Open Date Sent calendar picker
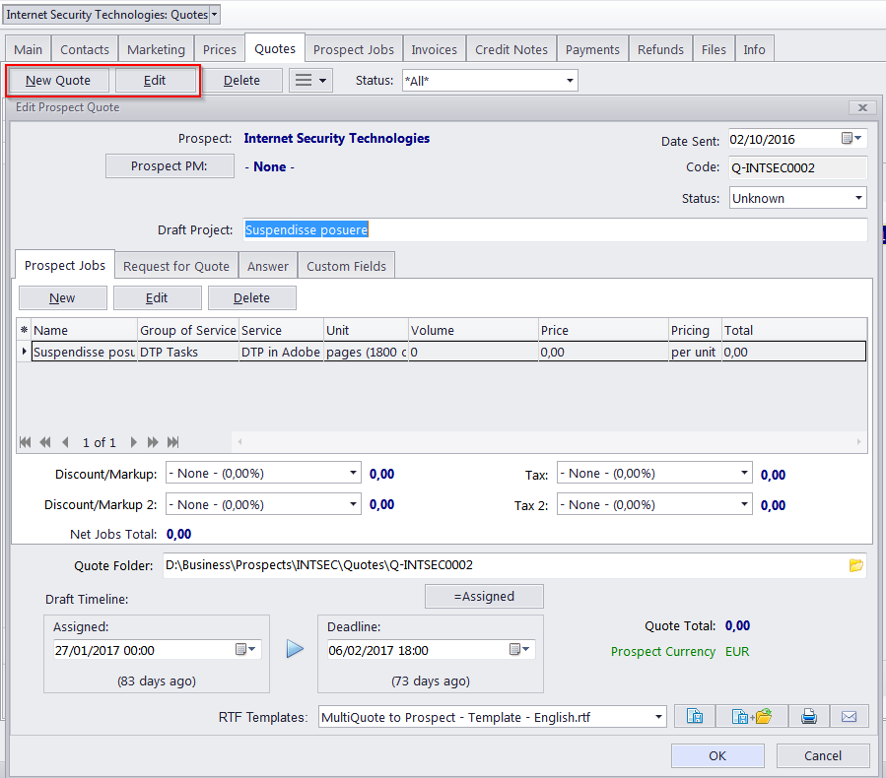 [x=851, y=139]
